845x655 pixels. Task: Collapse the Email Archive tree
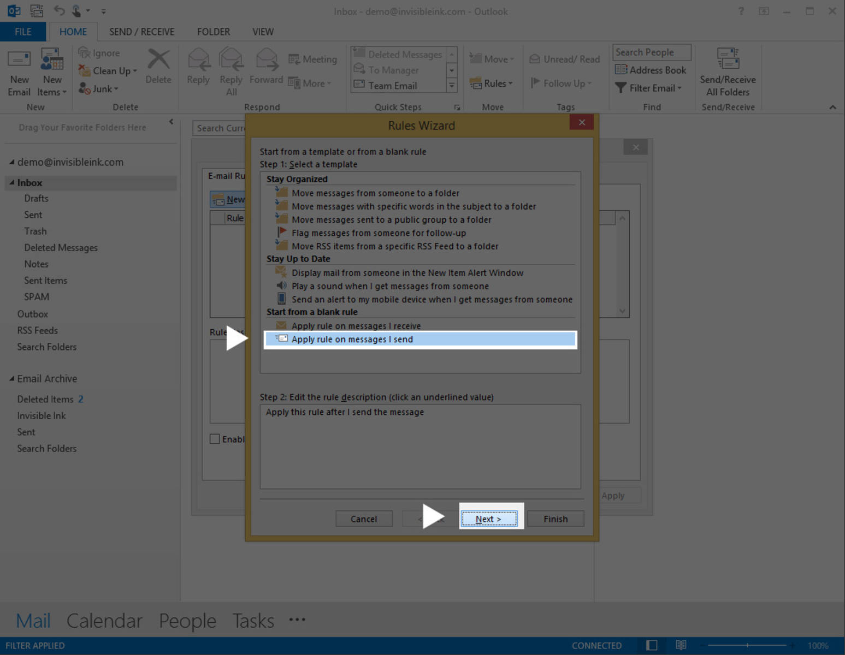(x=11, y=379)
